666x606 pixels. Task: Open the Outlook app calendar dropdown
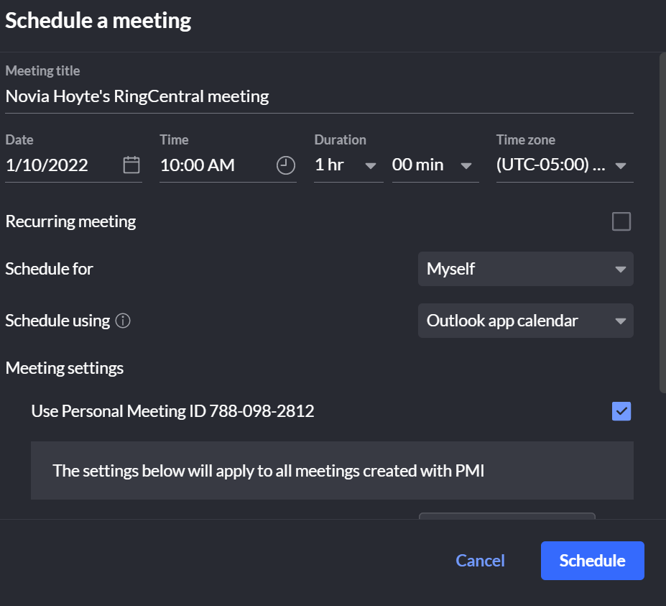(525, 321)
